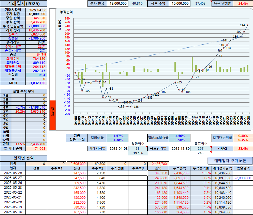Image resolution: width=253 pixels, height=215 pixels.
Task: Click the 누적 입출금액 label cell
Action: pyautogui.click(x=13, y=26)
